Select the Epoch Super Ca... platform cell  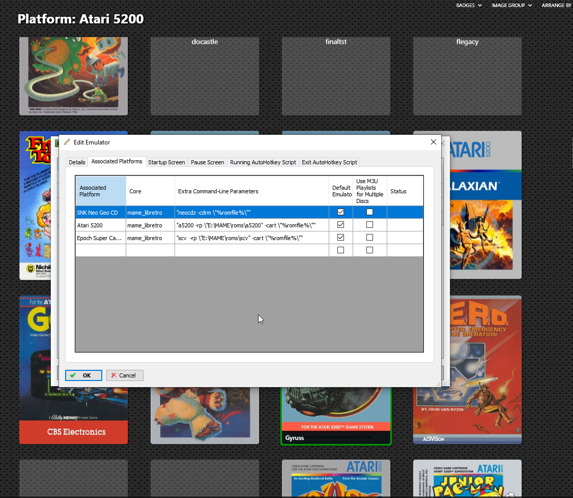101,238
